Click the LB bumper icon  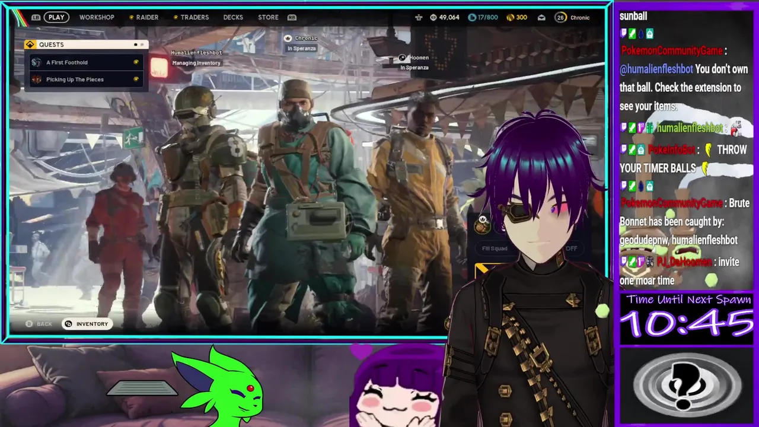(36, 17)
